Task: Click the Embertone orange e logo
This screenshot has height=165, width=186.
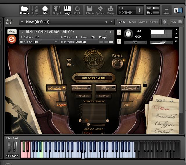Action: click(12, 39)
